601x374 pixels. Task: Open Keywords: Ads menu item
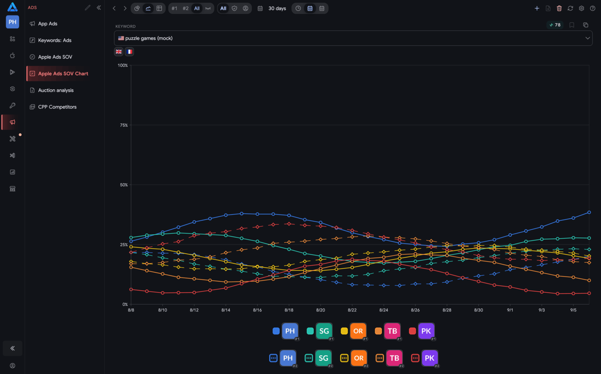[65, 40]
